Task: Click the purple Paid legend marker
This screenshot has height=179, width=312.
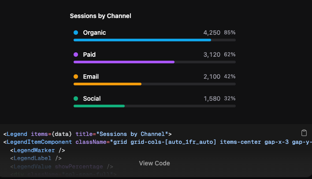Action: pyautogui.click(x=76, y=55)
